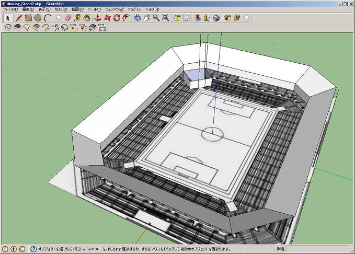Pick the Tape Measure tool
This screenshot has height=254, width=355.
77,18
